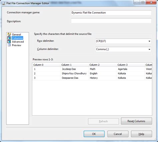Click the Preview page icon
Screen dimensions: 158x142
(9, 45)
